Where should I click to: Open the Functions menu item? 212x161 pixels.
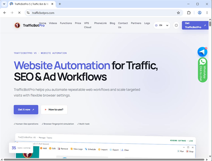[x=66, y=23]
